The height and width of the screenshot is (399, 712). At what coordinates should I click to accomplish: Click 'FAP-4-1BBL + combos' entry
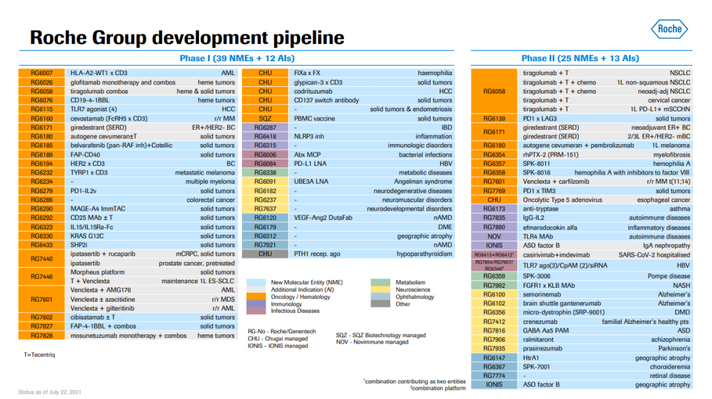click(x=103, y=327)
